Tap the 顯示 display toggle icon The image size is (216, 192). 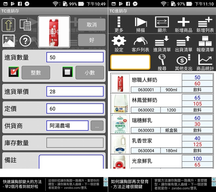[x=162, y=25]
